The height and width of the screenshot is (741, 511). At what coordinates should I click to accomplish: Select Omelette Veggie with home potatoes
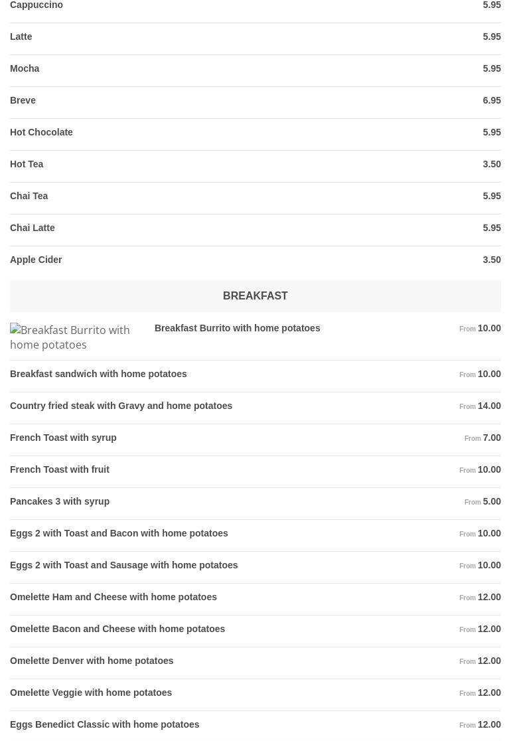[x=91, y=693]
